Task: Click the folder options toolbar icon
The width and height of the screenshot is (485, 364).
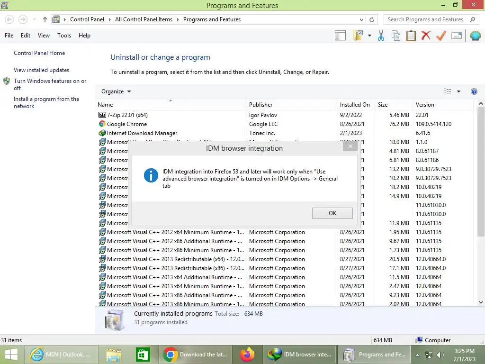Action: click(358, 36)
